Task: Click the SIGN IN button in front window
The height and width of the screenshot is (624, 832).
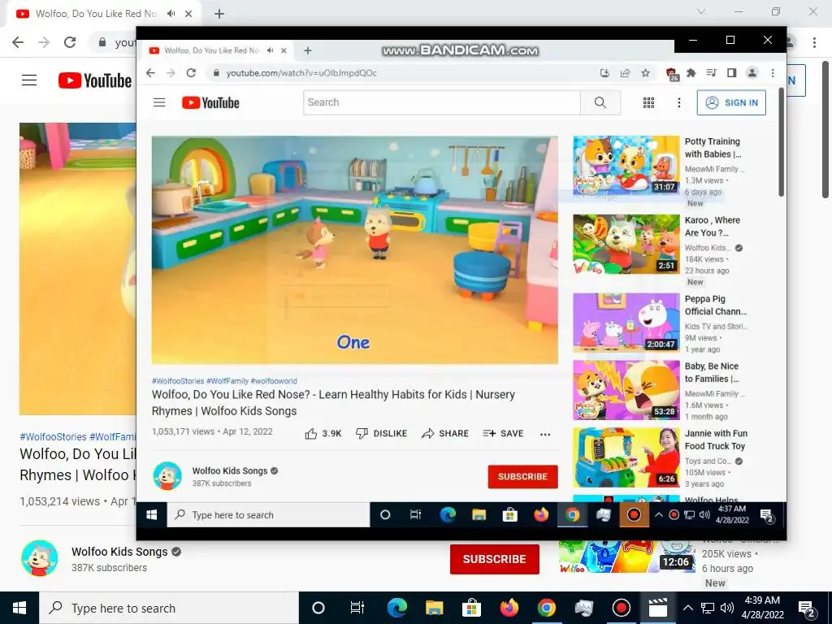Action: coord(731,102)
